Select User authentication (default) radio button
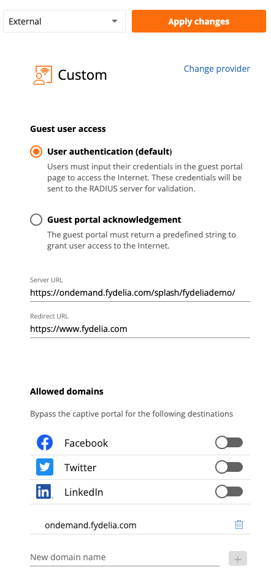This screenshot has height=578, width=271. click(36, 152)
